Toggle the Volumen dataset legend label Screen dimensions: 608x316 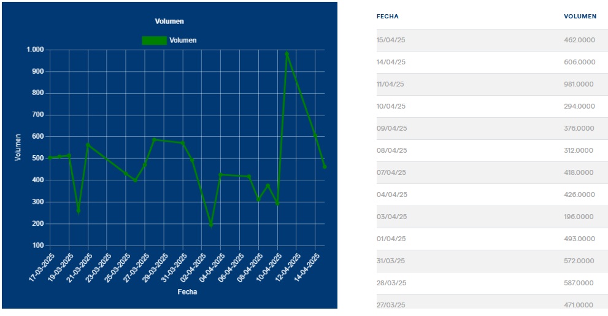(183, 40)
